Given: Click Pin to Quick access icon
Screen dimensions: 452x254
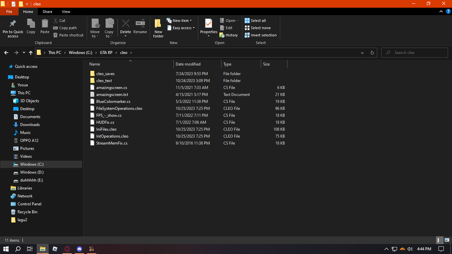Looking at the screenshot, I should (13, 24).
